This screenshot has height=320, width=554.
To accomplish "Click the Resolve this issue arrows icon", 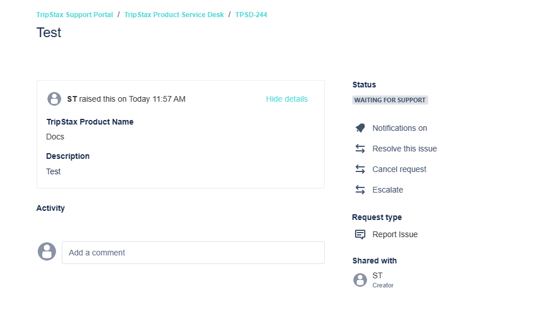I will pyautogui.click(x=360, y=149).
